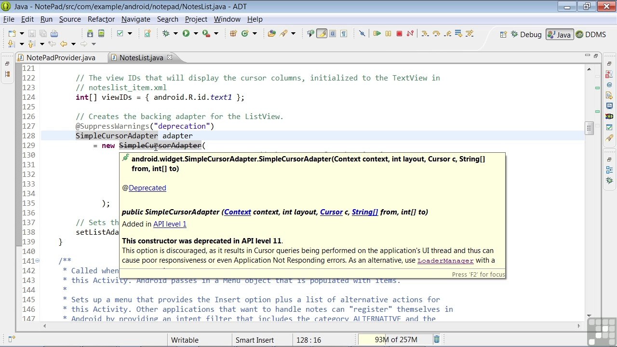617x347 pixels.
Task: Switch to the Debug perspective
Action: click(526, 34)
